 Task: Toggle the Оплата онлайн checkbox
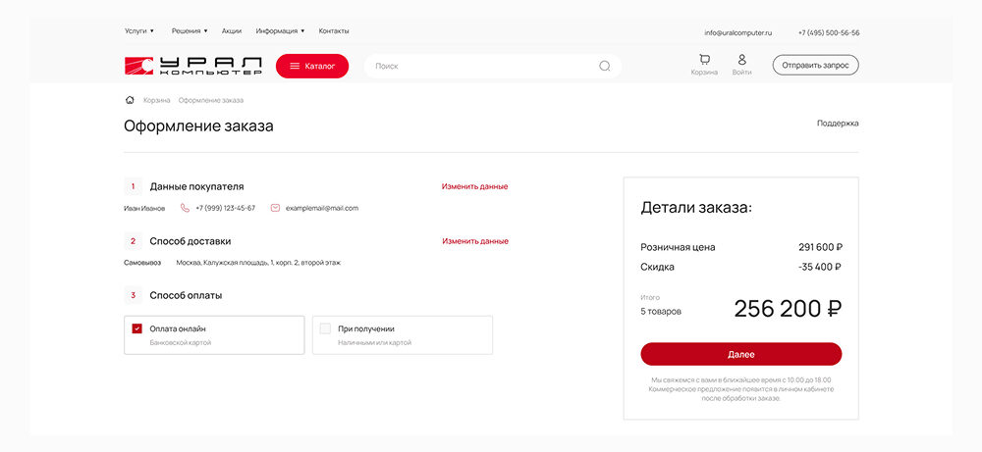tap(136, 328)
